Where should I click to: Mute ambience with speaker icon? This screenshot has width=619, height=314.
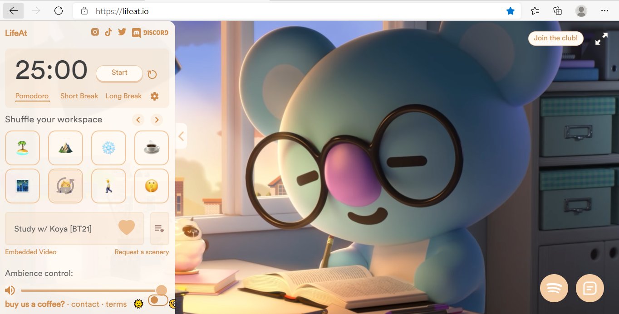tap(10, 290)
